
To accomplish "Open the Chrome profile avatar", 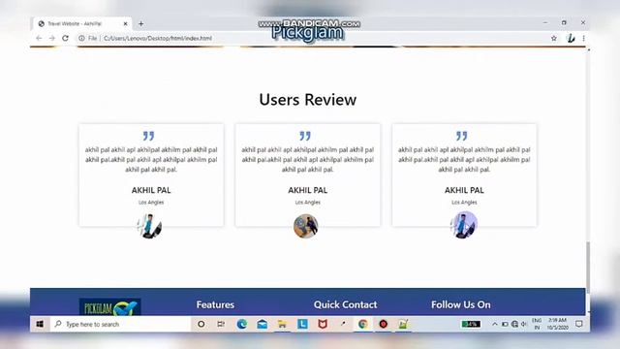I will pos(571,38).
